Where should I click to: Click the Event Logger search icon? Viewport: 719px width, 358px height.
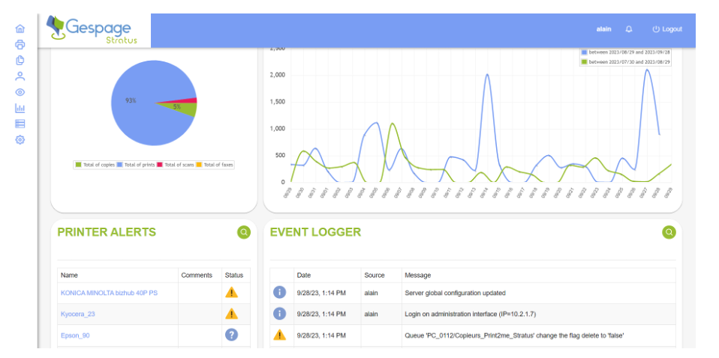(669, 232)
